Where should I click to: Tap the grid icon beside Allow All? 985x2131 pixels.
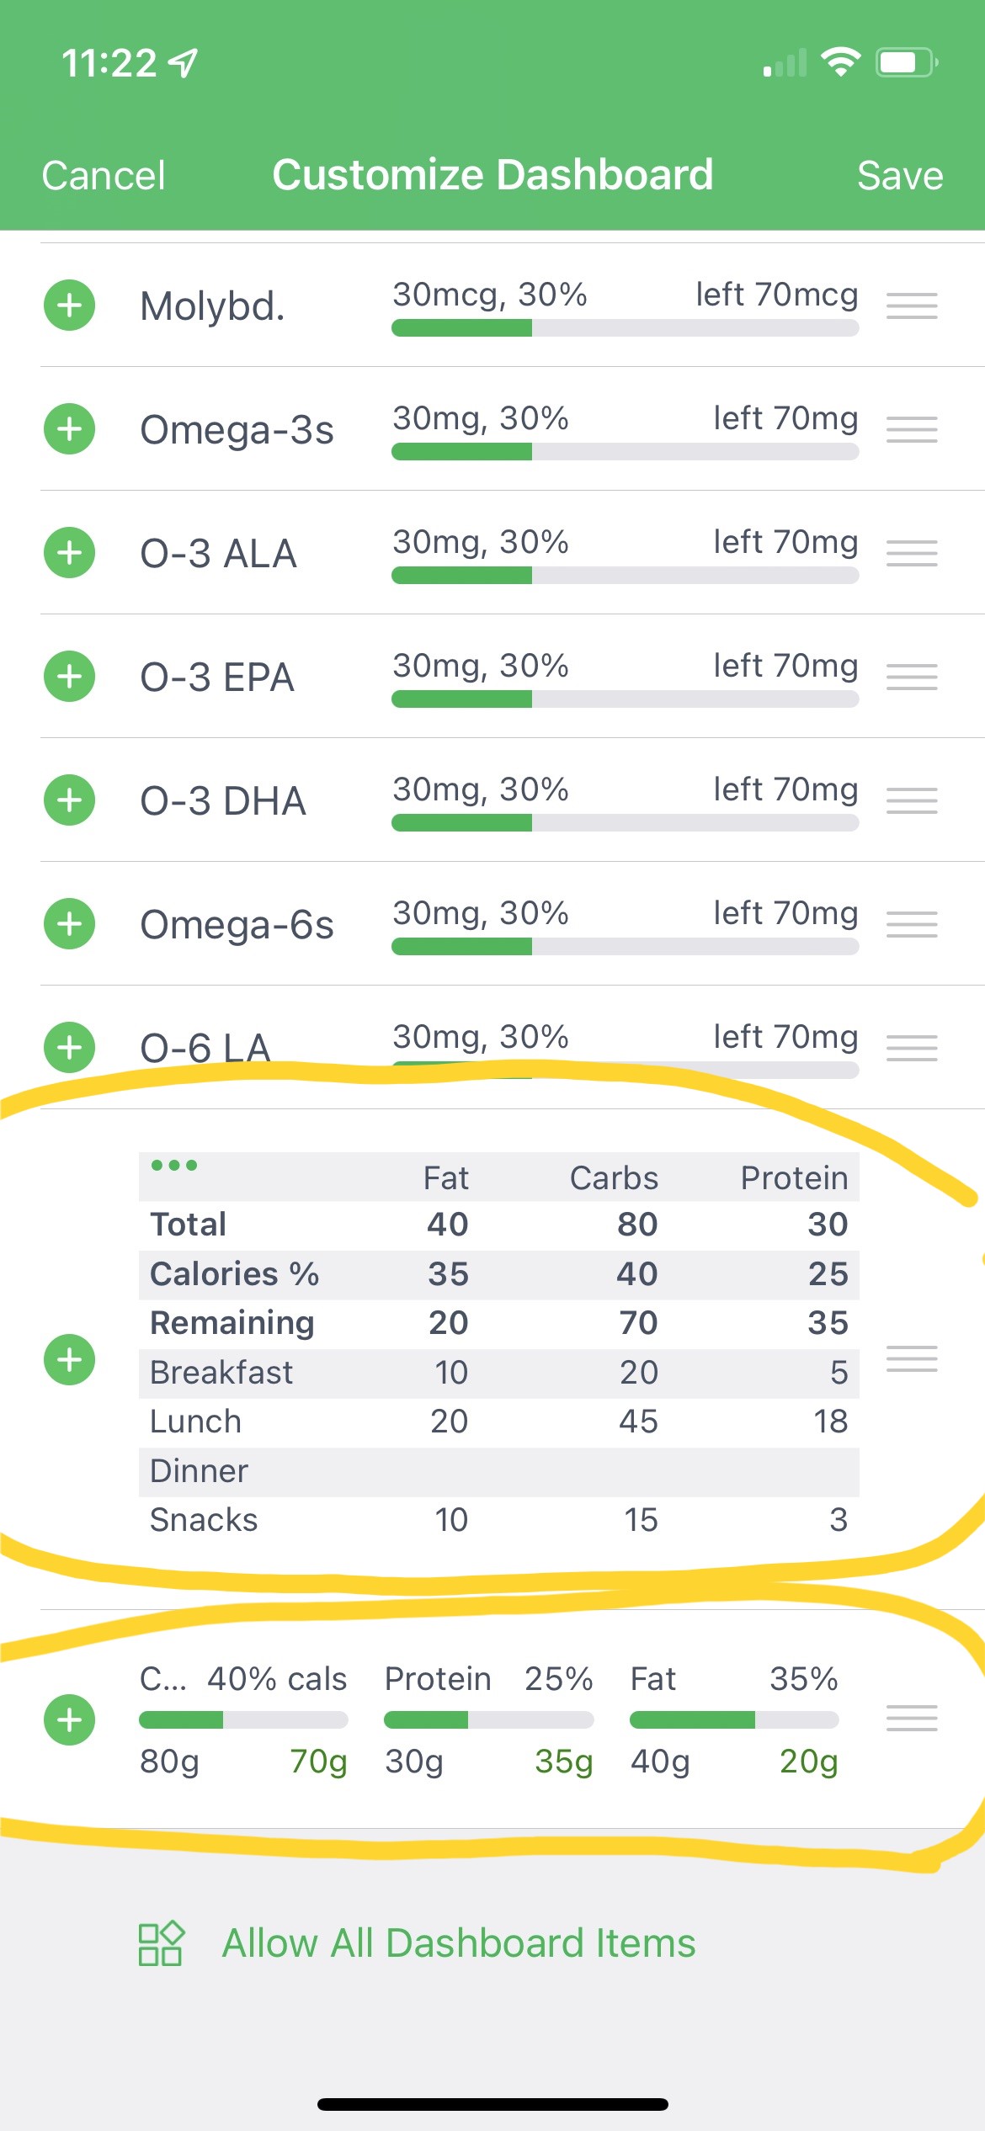coord(160,1943)
